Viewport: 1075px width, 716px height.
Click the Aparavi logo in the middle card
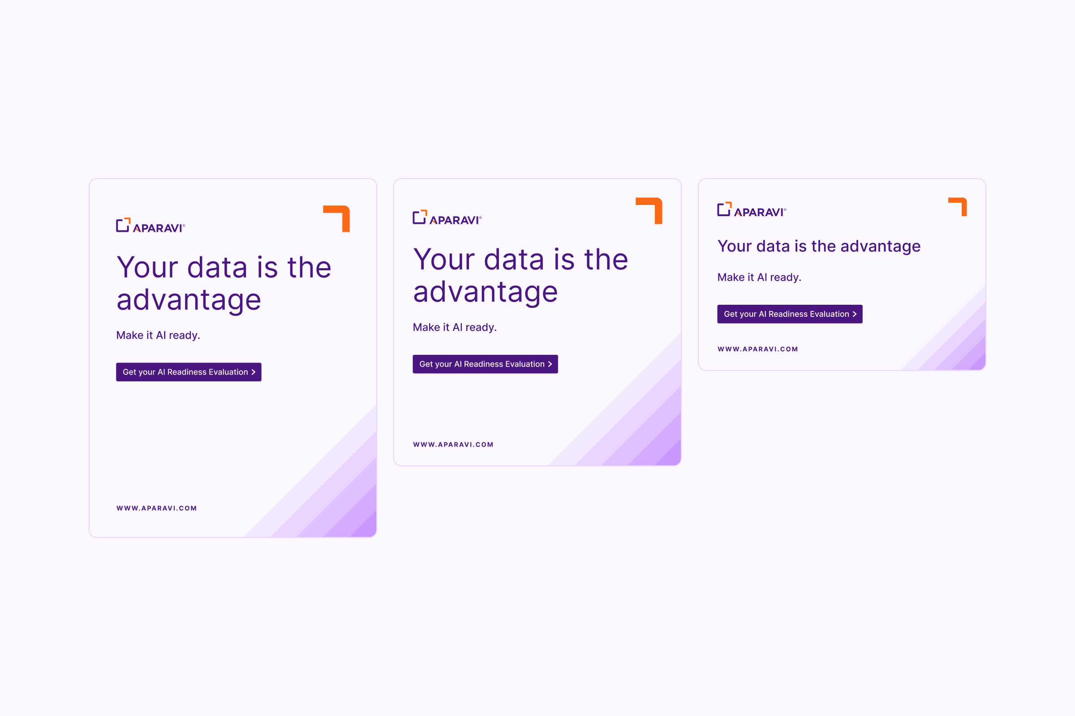click(447, 217)
